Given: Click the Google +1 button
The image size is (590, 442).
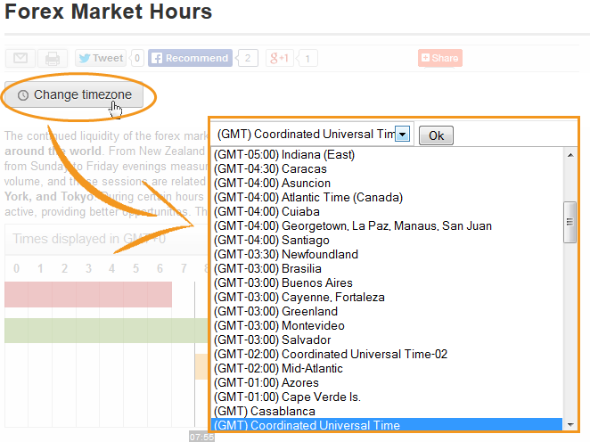Looking at the screenshot, I should (x=279, y=59).
